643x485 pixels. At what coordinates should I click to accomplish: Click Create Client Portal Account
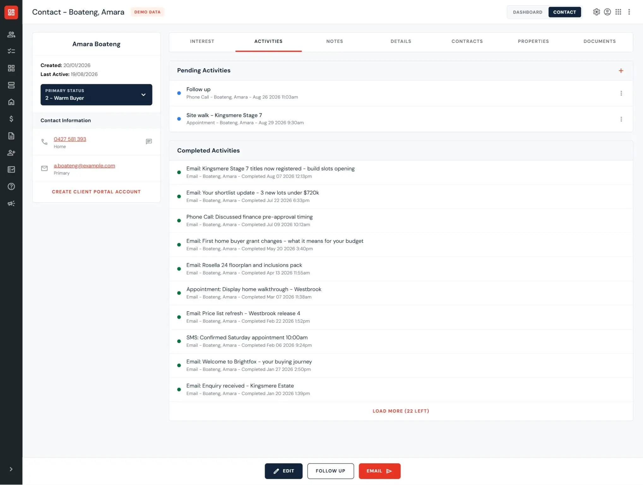(96, 192)
